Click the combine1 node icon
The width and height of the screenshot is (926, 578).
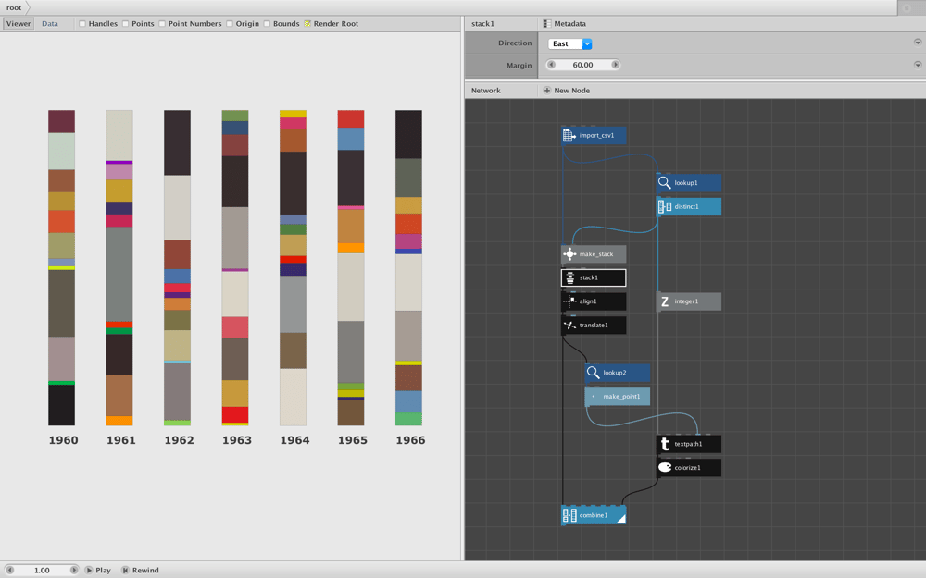coord(569,515)
